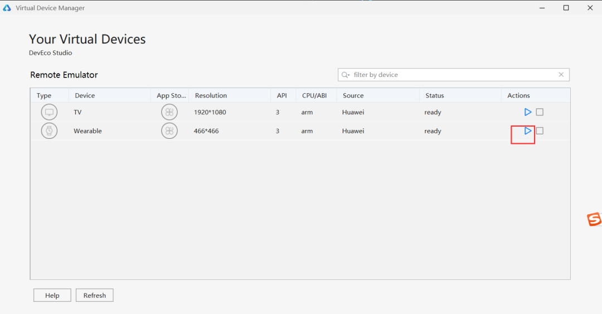Click the arm CPU cell in Wearable row
The height and width of the screenshot is (314, 602).
[307, 131]
